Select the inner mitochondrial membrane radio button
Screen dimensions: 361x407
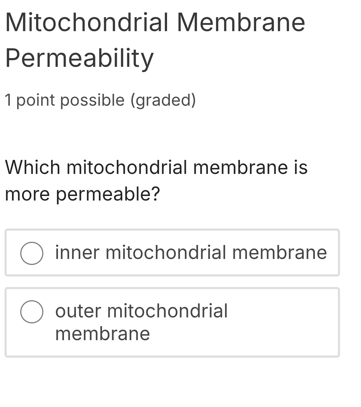[x=32, y=253]
